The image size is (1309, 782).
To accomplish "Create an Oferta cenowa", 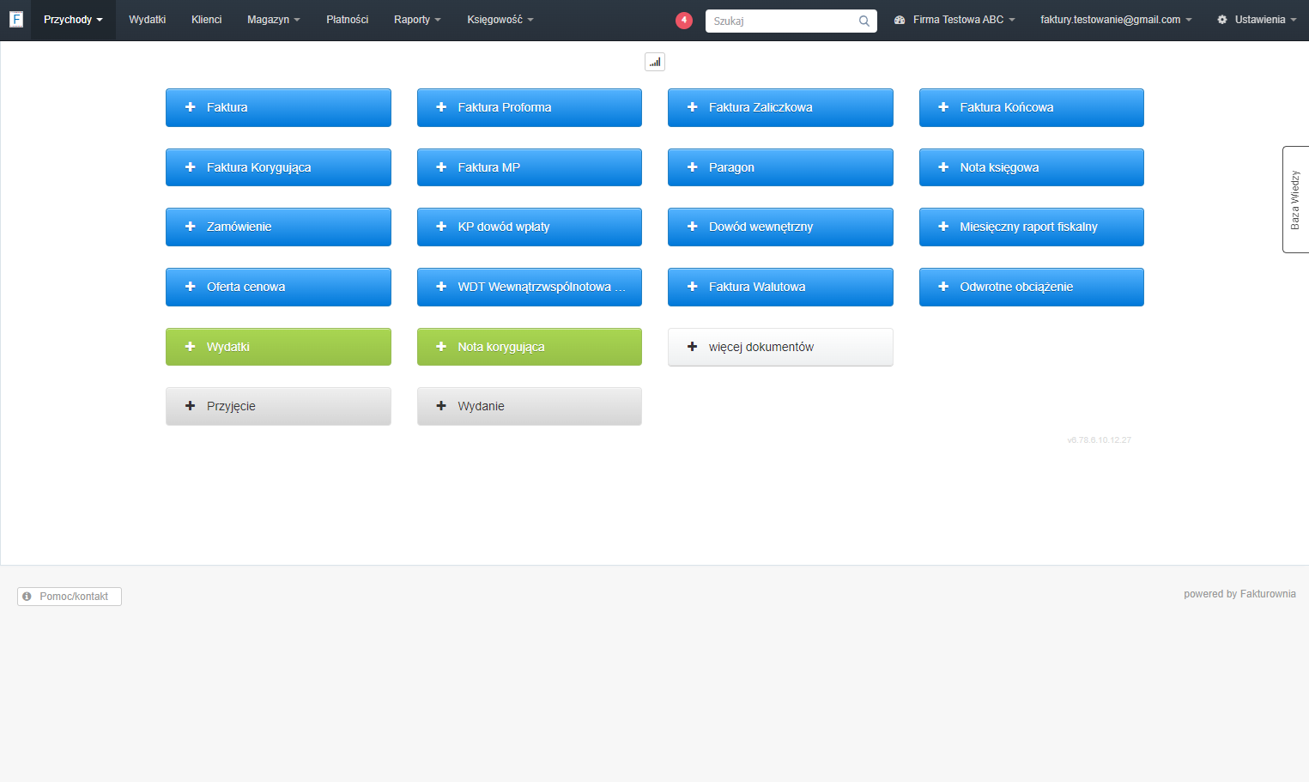I will (x=278, y=287).
